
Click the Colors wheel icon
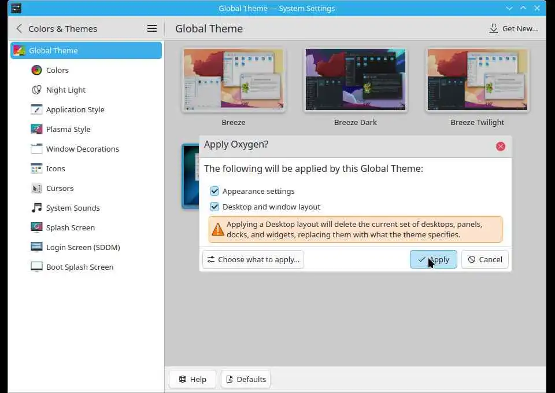tap(36, 70)
